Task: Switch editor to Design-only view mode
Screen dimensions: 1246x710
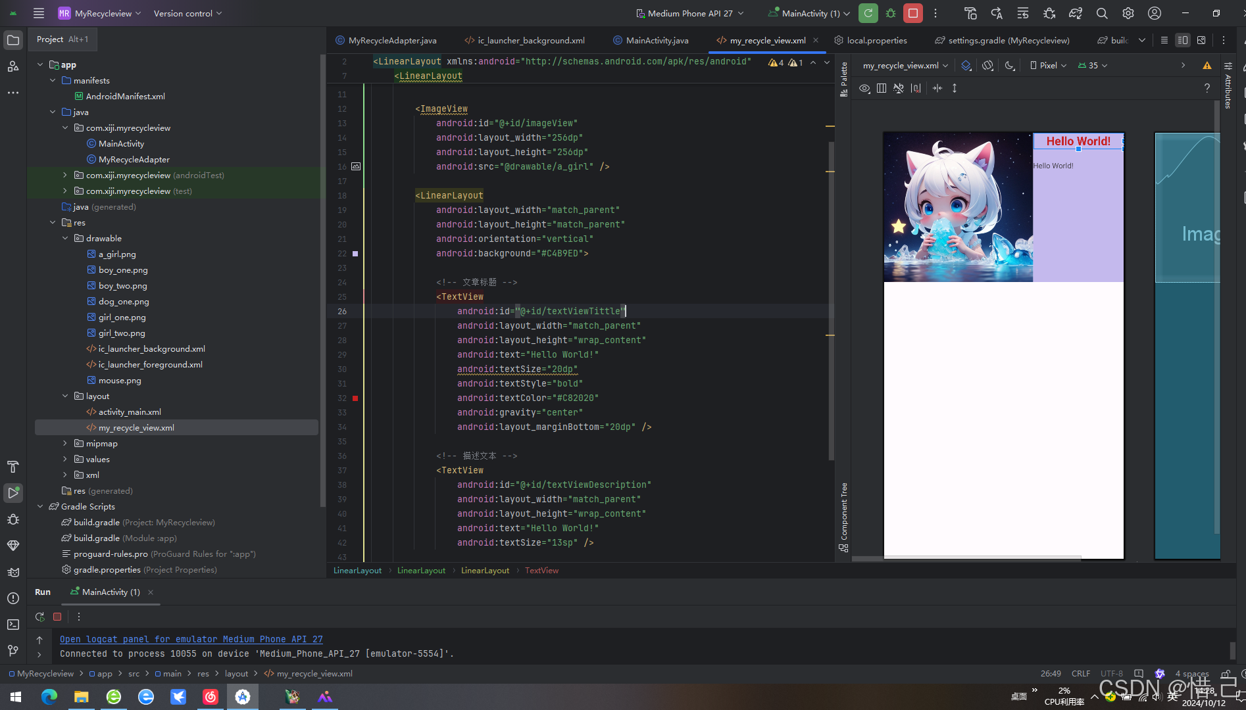Action: click(x=1201, y=40)
